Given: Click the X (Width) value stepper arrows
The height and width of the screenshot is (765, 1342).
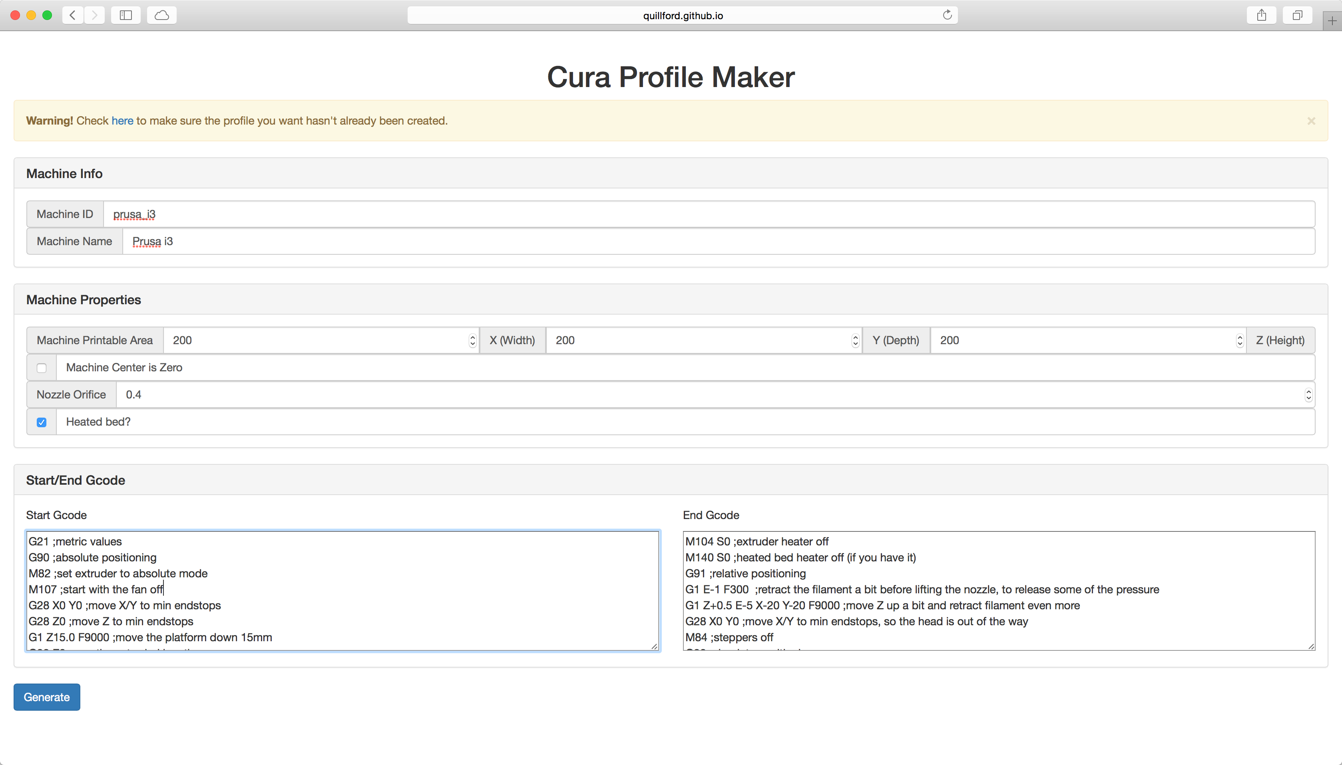Looking at the screenshot, I should pyautogui.click(x=472, y=341).
